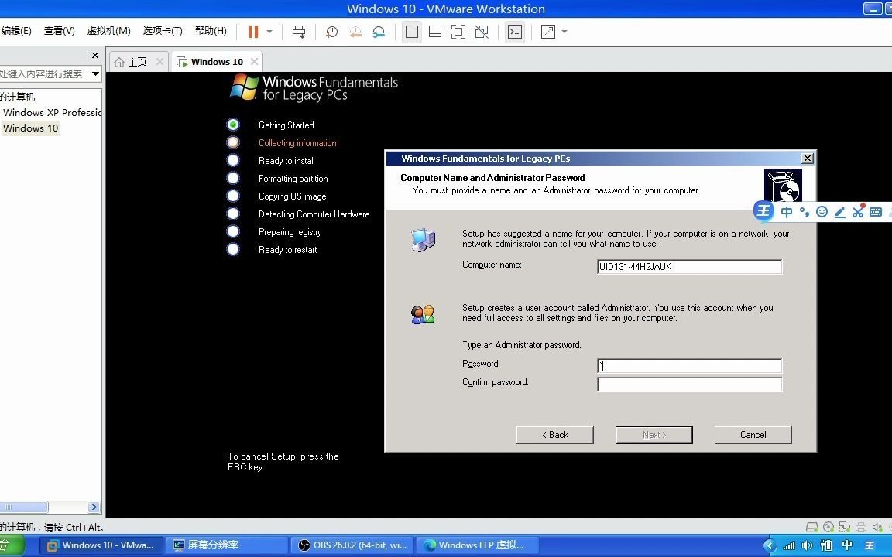
Task: Click the Formatting partition step indicator
Action: [x=232, y=178]
